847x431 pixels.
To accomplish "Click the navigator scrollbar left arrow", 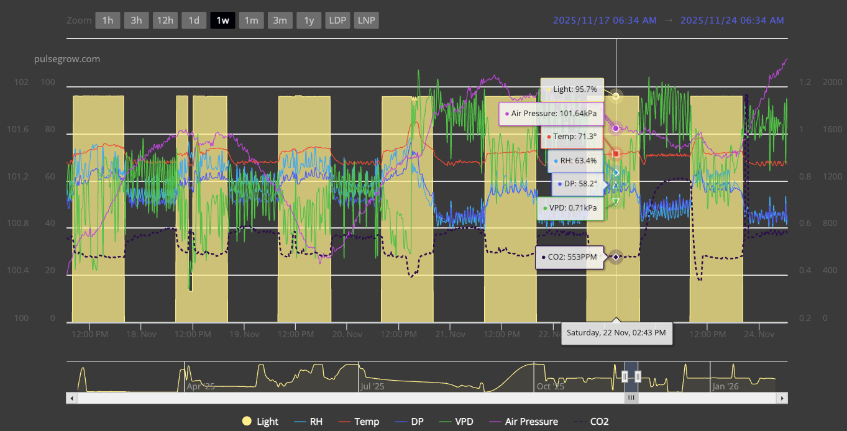I will tap(71, 398).
